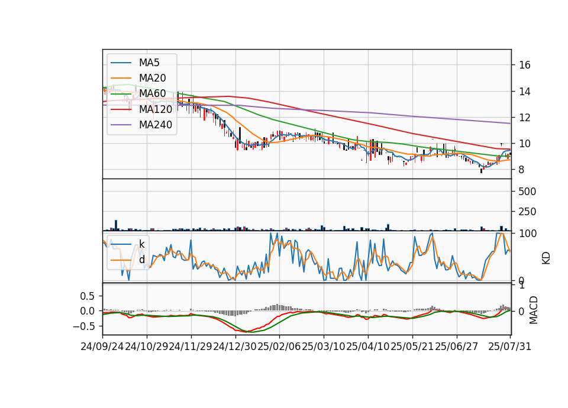Screen dimensions: 568x408
Task: Click the MA240 legend label
Action: tap(156, 125)
